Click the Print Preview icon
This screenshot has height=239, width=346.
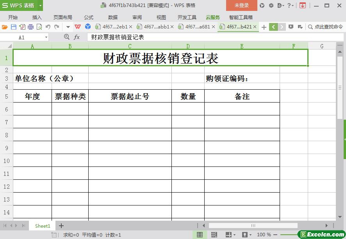click(x=39, y=27)
